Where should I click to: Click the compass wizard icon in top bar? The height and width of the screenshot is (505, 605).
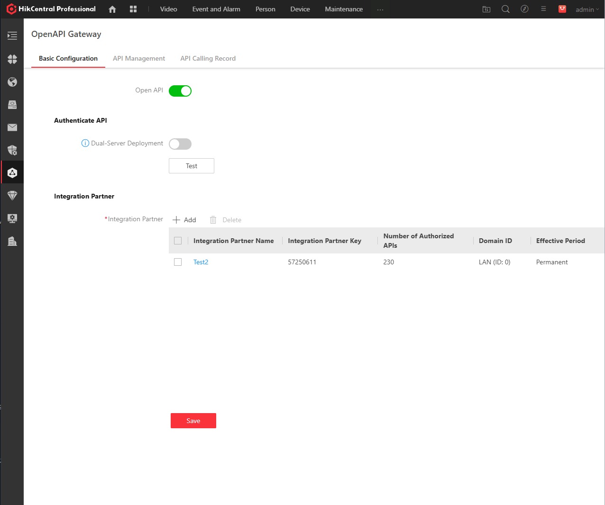tap(524, 9)
